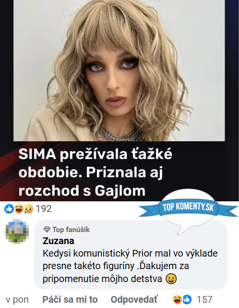This screenshot has width=239, height=308.
Task: Open the SIMA article photo
Action: click(119, 70)
